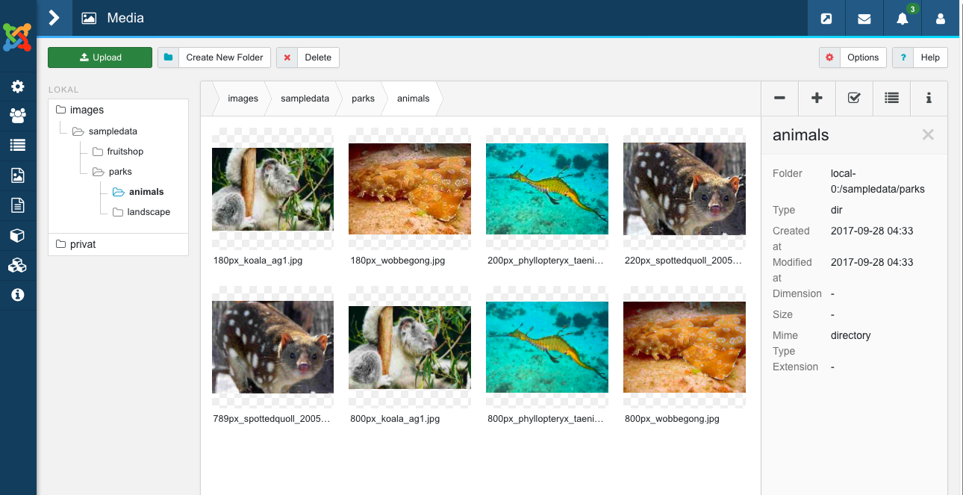This screenshot has width=963, height=495.
Task: Navigate to images breadcrumb item
Action: point(243,99)
